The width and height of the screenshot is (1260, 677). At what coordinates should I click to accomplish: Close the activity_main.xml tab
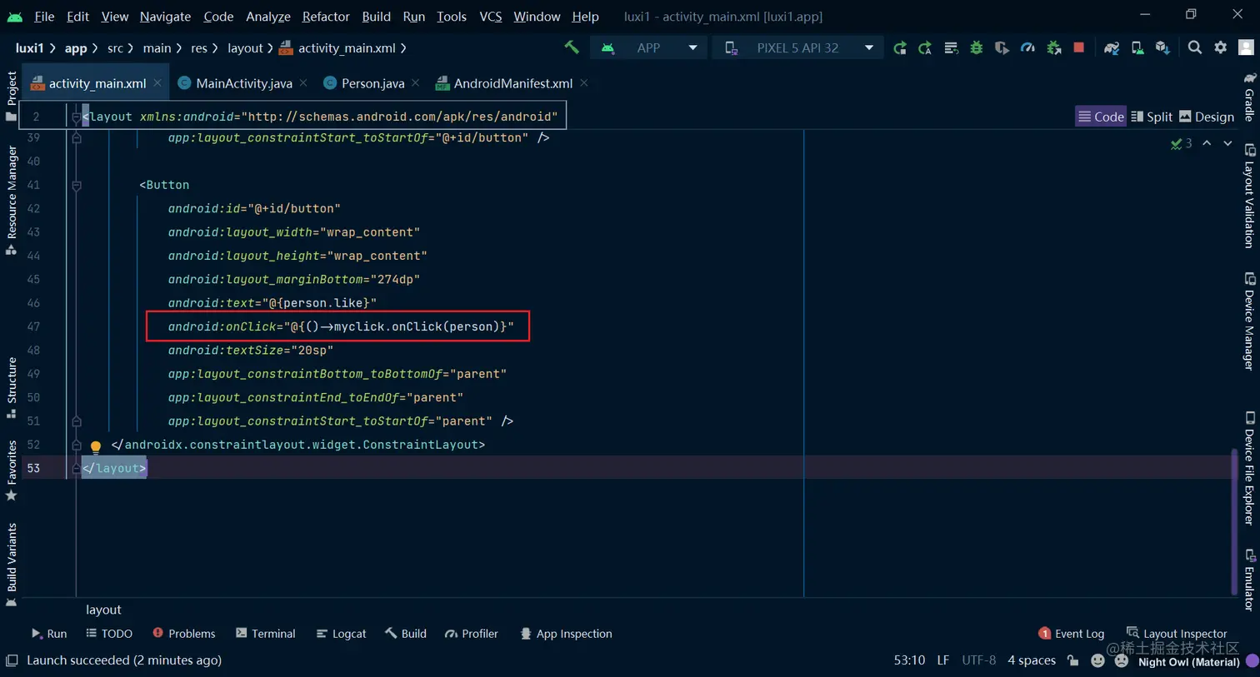[x=157, y=83]
